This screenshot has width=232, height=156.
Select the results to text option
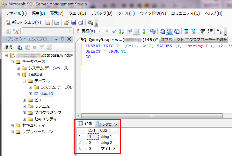tap(162, 31)
